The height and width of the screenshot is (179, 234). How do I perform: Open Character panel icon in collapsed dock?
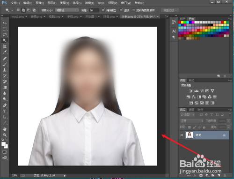pyautogui.click(x=174, y=31)
